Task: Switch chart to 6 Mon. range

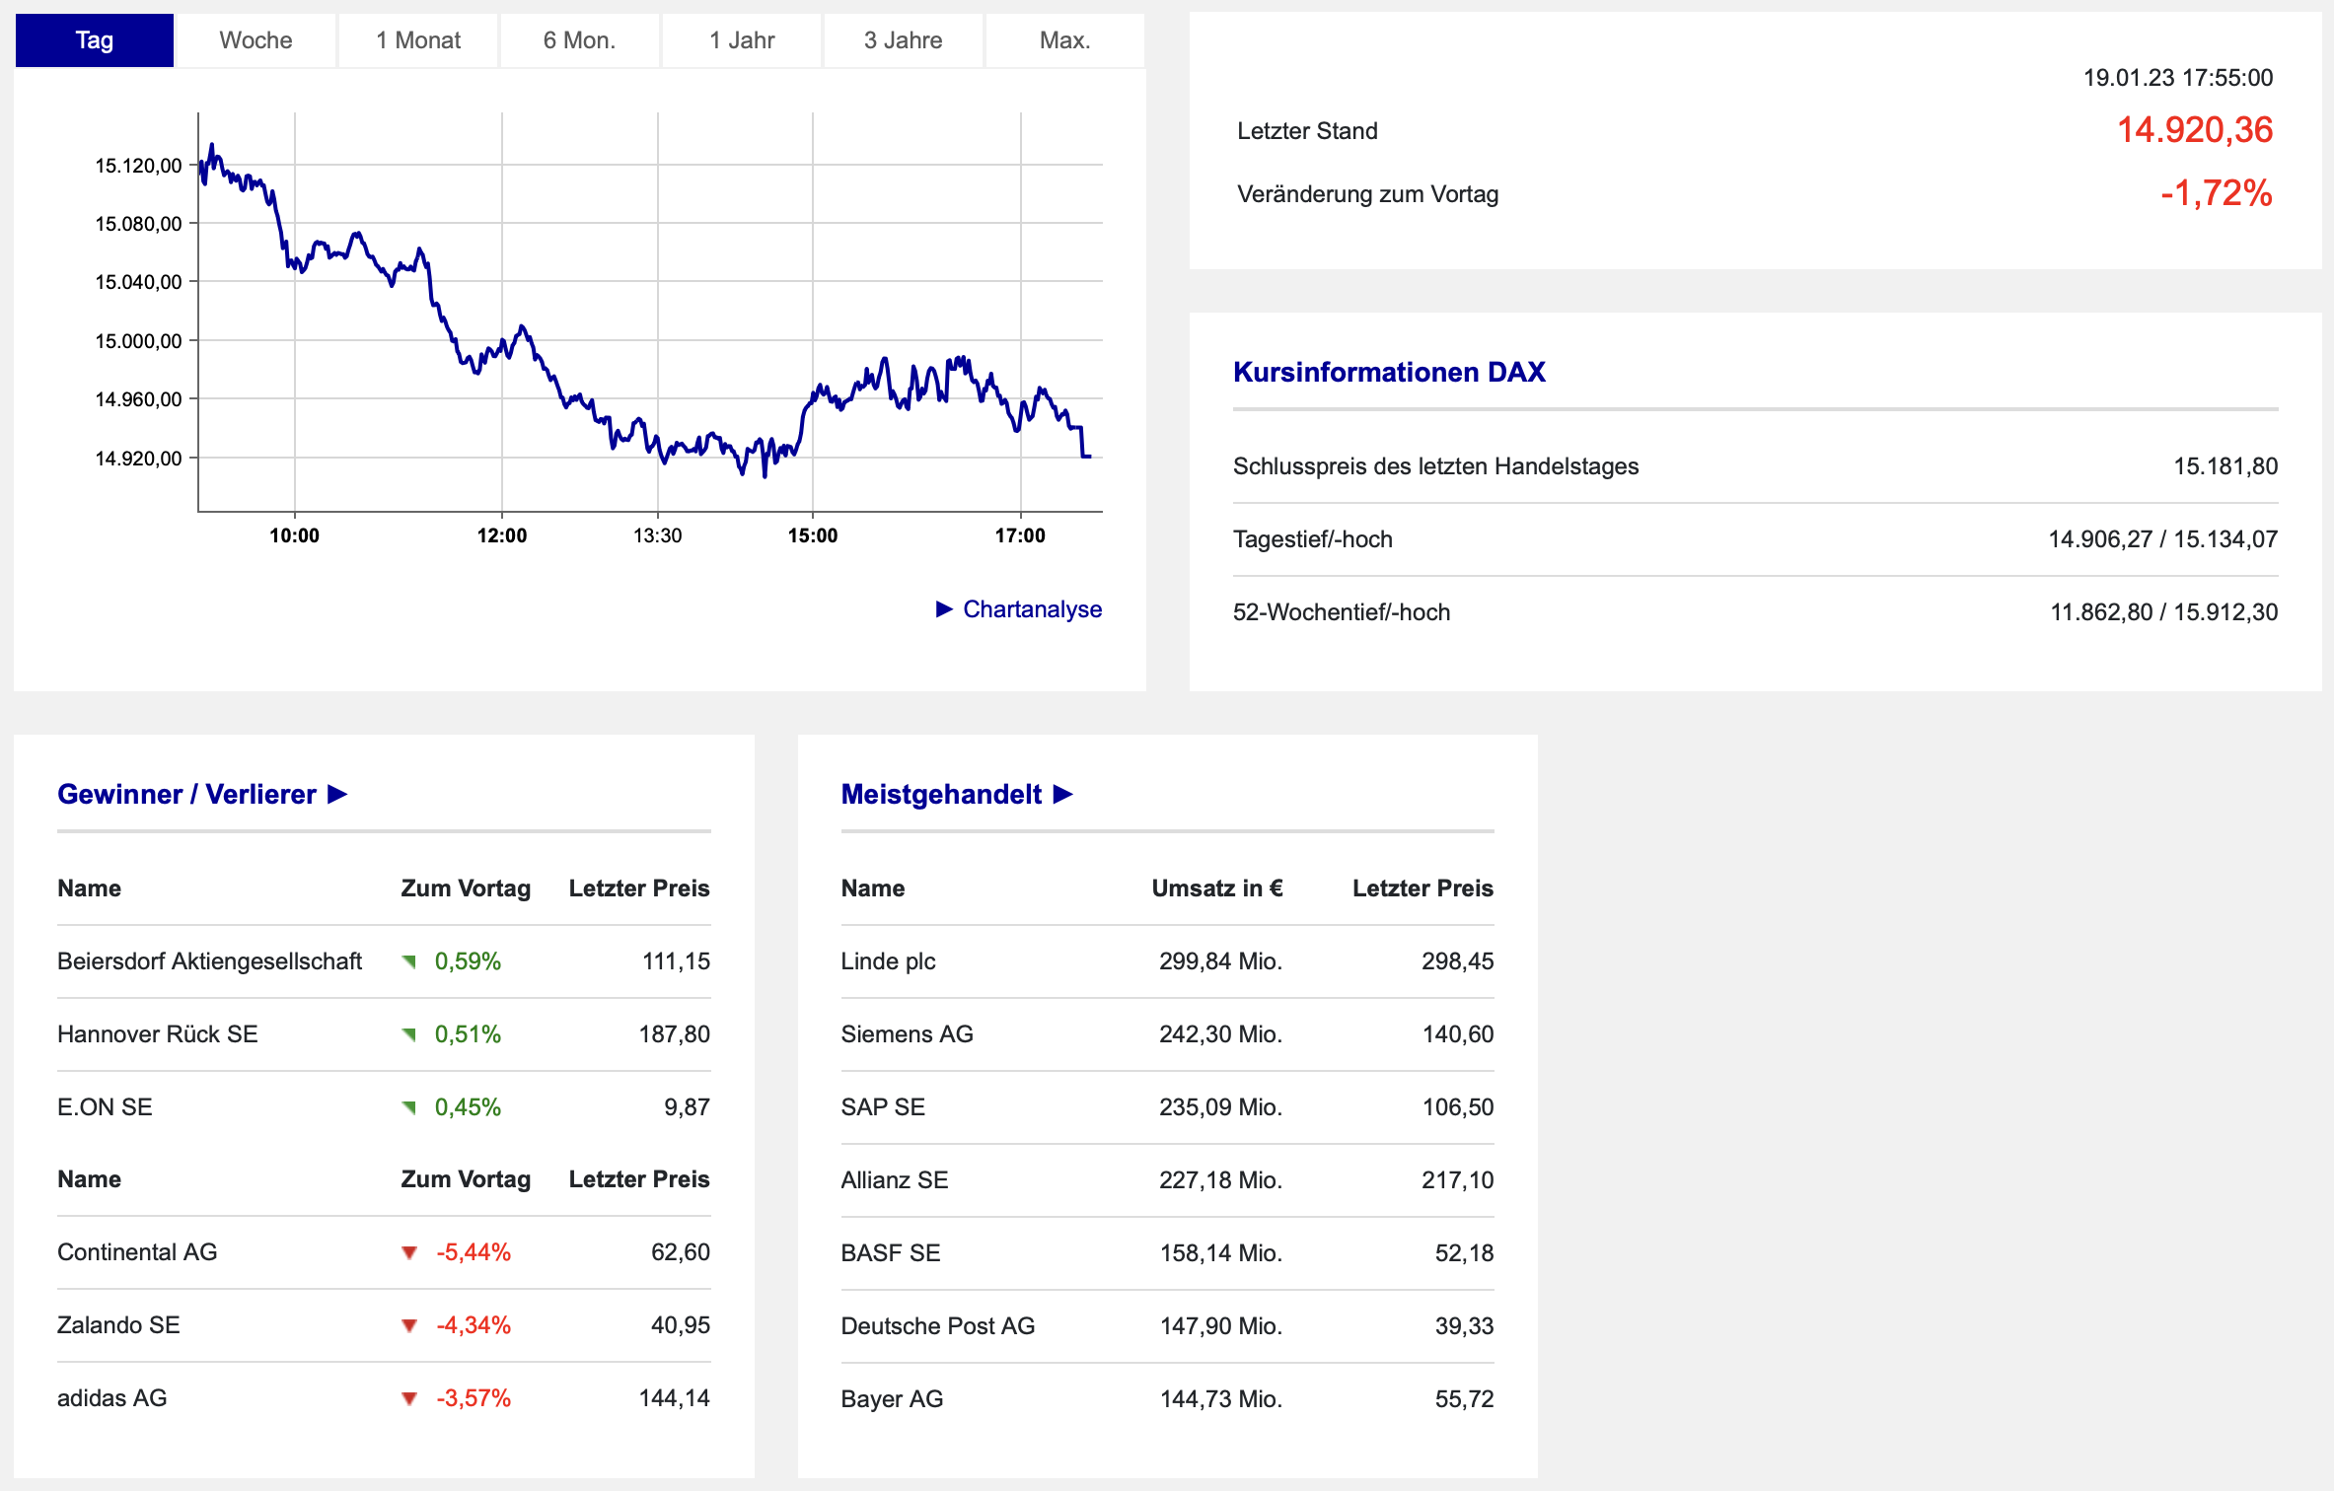Action: tap(579, 40)
